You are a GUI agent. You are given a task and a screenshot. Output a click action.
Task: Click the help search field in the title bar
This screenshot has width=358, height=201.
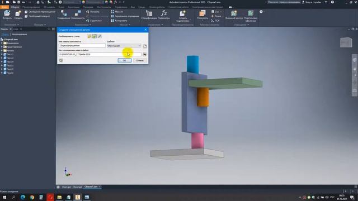283,2
